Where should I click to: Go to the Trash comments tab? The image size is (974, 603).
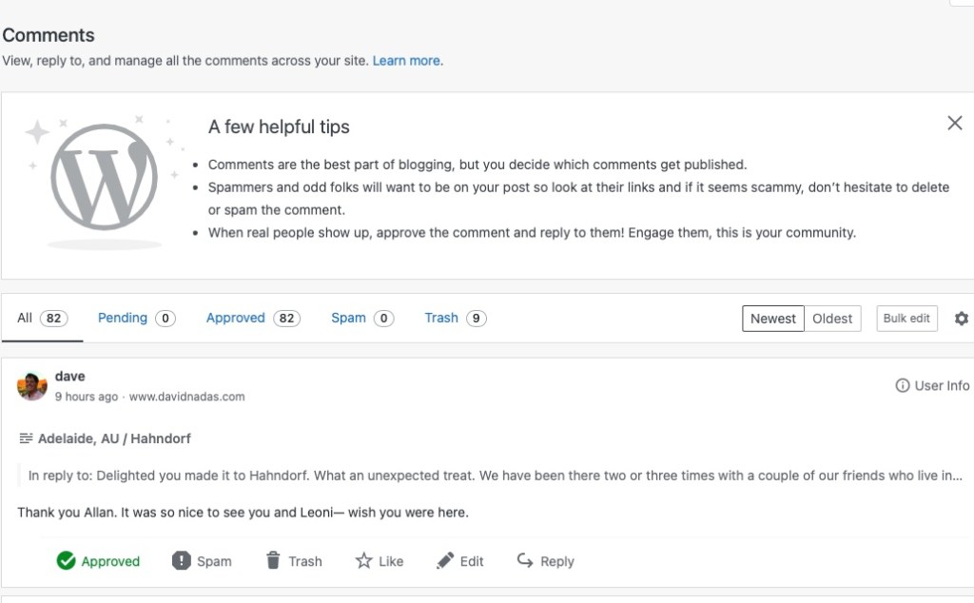(x=455, y=318)
